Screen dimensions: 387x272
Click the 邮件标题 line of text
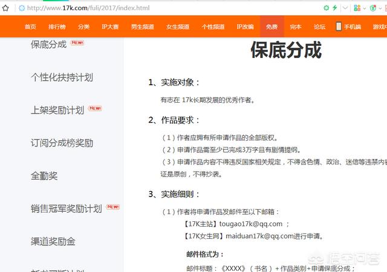pos(271,268)
